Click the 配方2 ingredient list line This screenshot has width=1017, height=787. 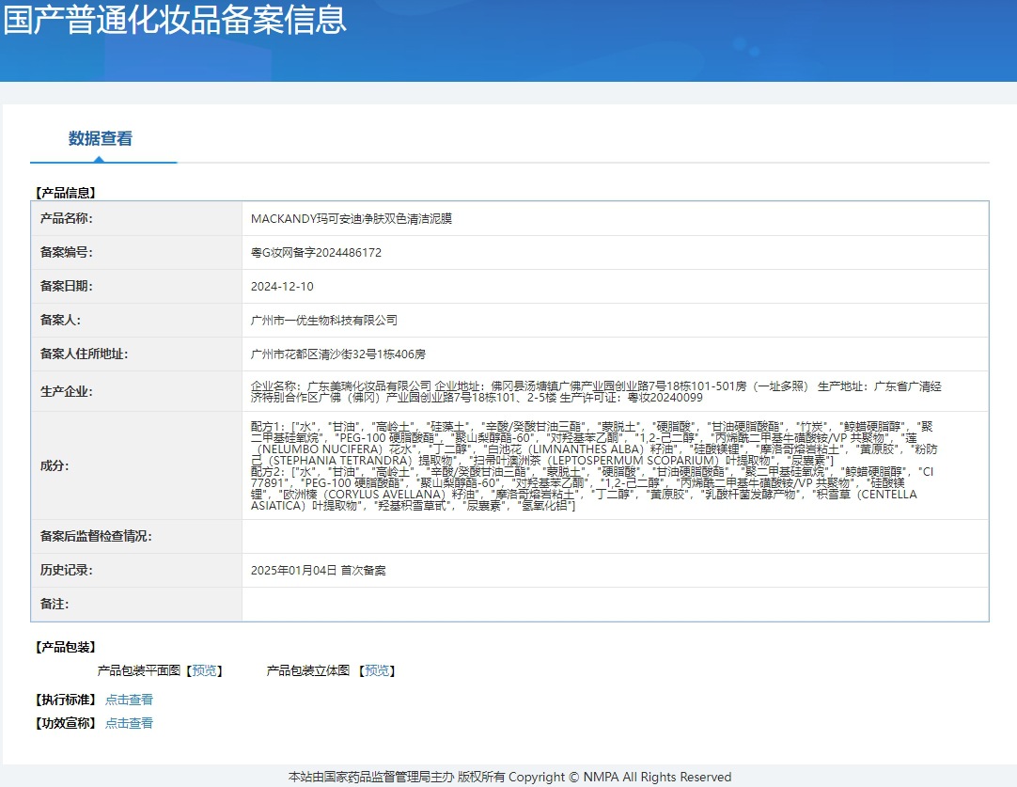[592, 489]
